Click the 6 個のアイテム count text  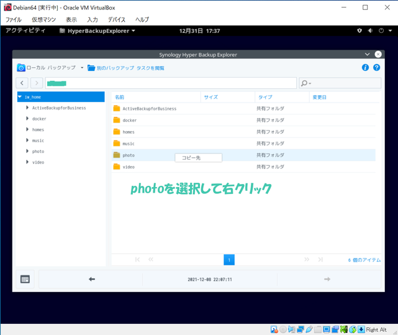tap(364, 260)
